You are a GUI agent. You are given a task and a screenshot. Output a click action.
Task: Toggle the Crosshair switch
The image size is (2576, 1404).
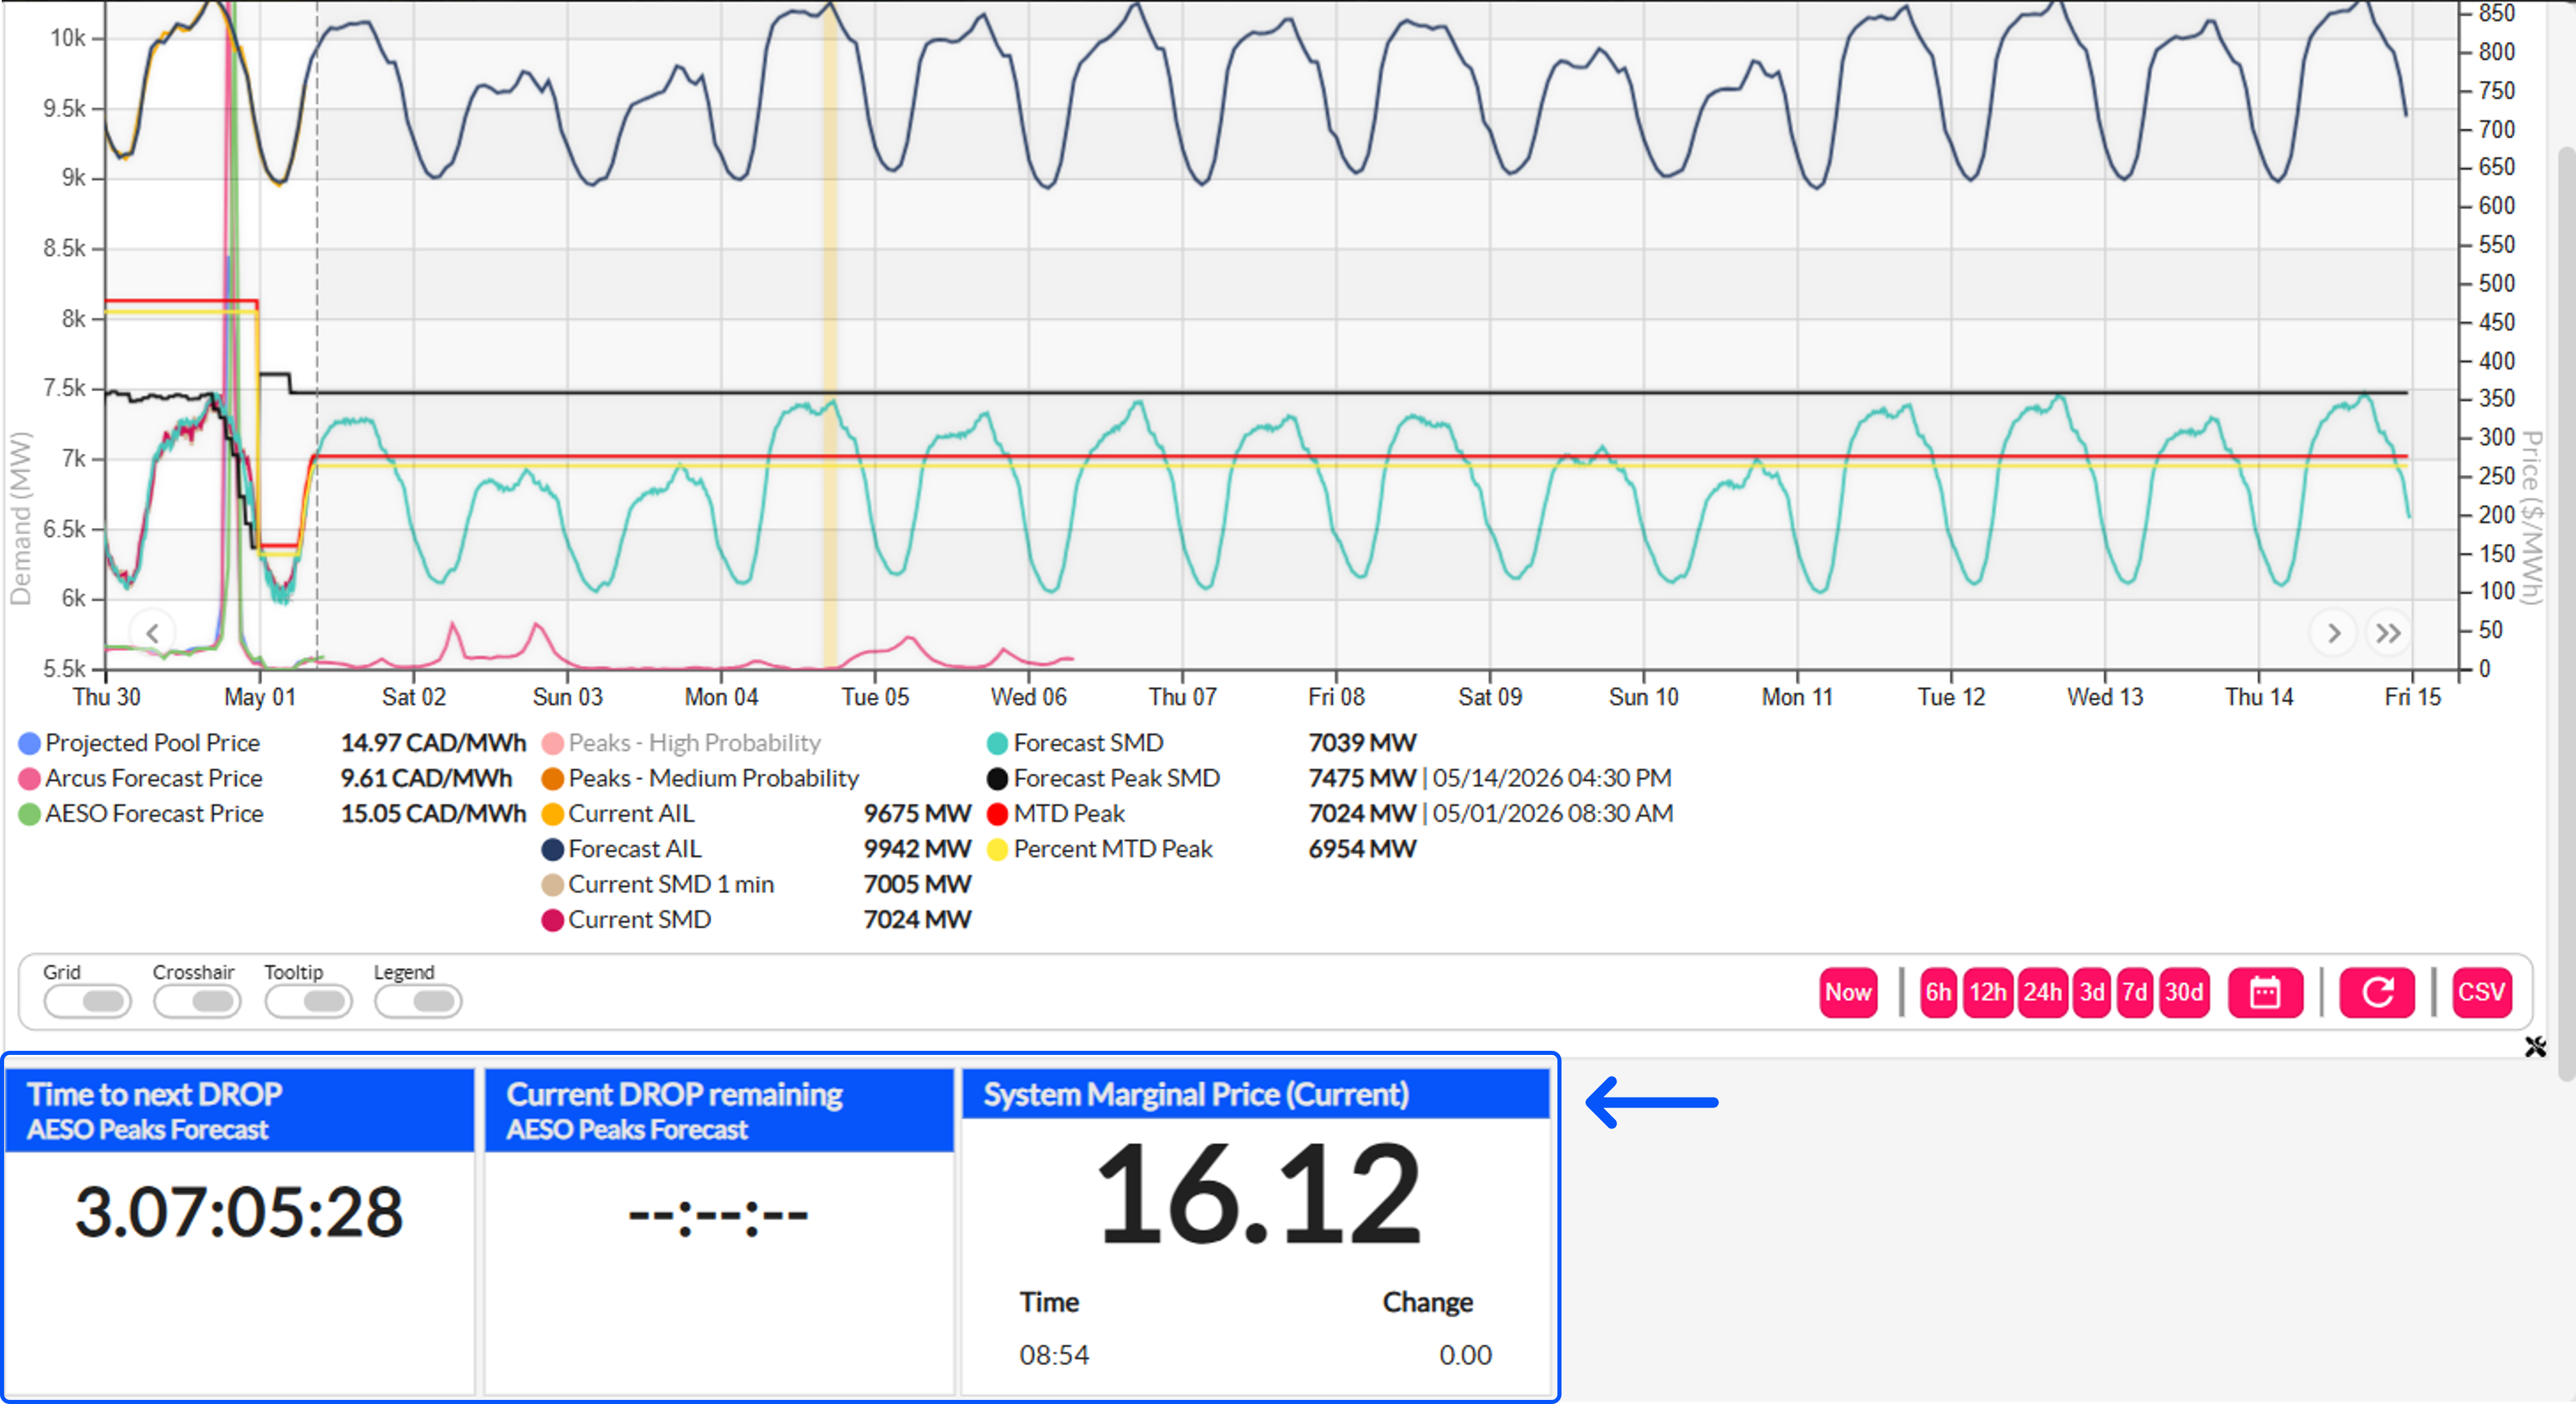click(197, 1001)
